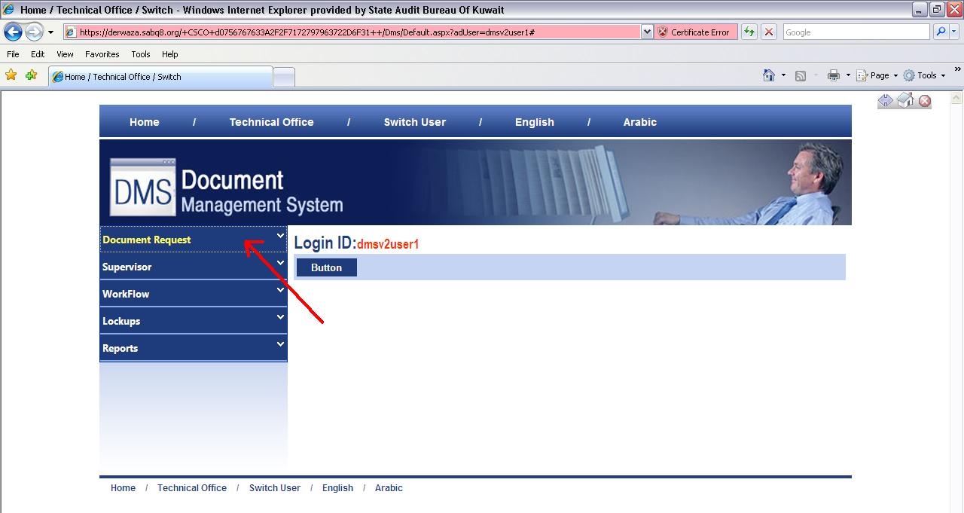Expand the Reports chevron
Image resolution: width=964 pixels, height=513 pixels.
pos(280,344)
